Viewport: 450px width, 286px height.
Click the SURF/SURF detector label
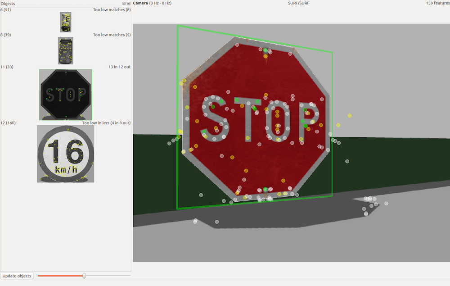point(298,3)
